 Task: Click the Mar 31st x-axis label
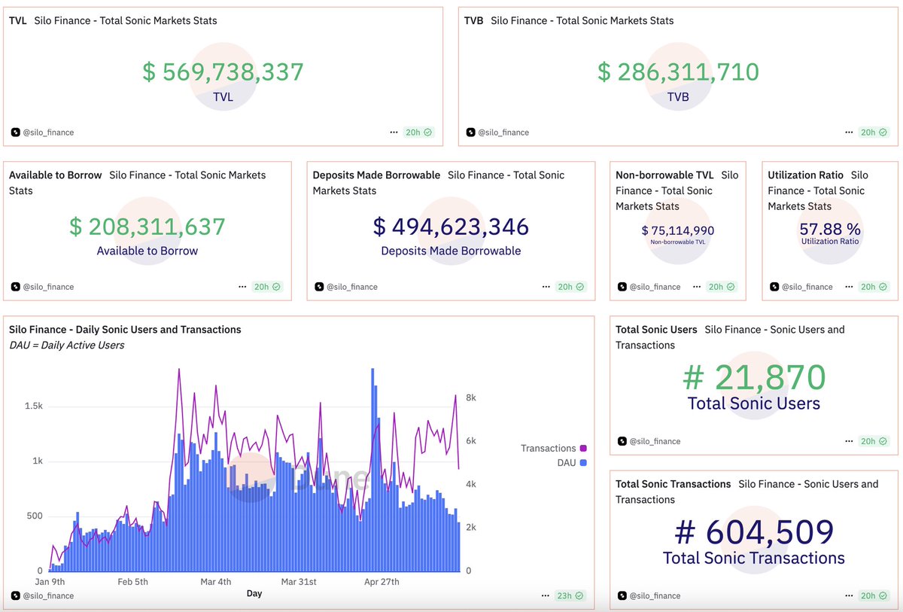click(x=298, y=582)
